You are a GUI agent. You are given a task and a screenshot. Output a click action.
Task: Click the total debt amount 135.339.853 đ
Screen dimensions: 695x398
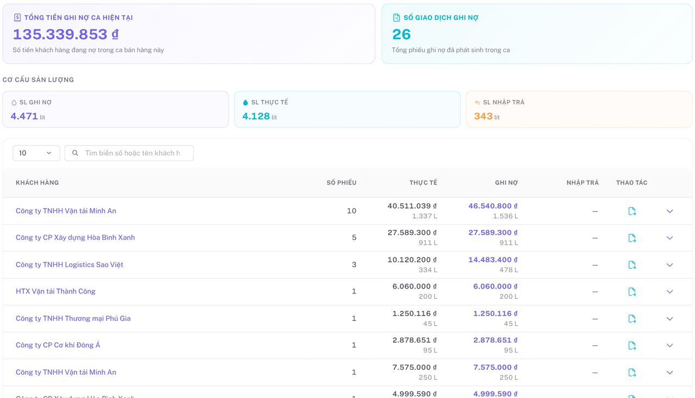pyautogui.click(x=66, y=34)
